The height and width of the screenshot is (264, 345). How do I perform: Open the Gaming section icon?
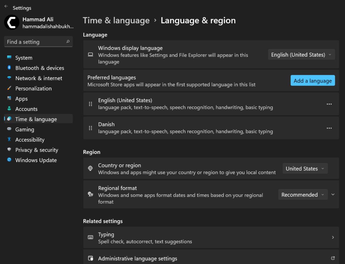coord(9,129)
